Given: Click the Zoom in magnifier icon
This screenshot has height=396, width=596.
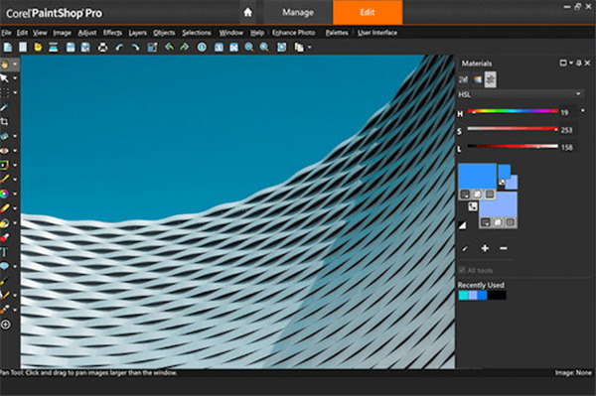Looking at the screenshot, I should tap(264, 47).
